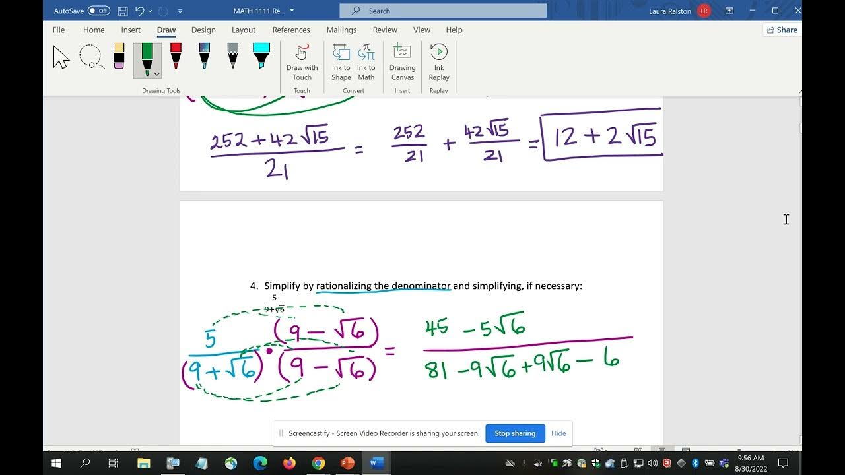Toggle AutoSave switch
The width and height of the screenshot is (845, 475).
99,11
